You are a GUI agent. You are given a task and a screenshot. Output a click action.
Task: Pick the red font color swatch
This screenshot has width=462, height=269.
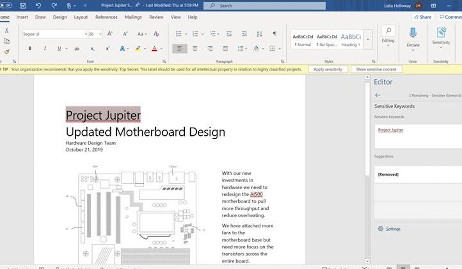(154, 48)
